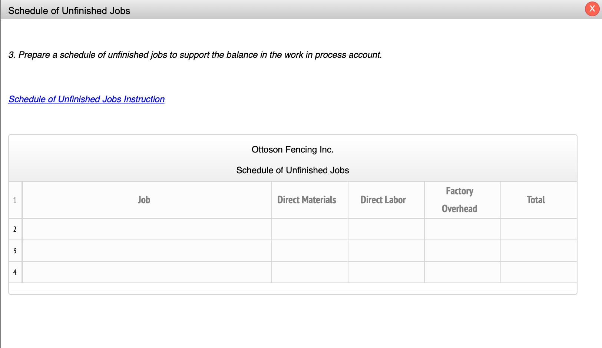Click the Direct Labor column header

click(383, 200)
